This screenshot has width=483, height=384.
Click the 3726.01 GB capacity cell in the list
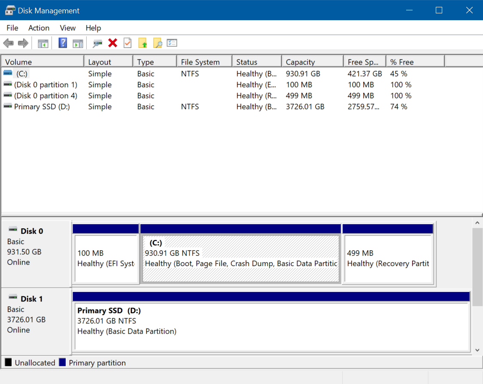(305, 107)
